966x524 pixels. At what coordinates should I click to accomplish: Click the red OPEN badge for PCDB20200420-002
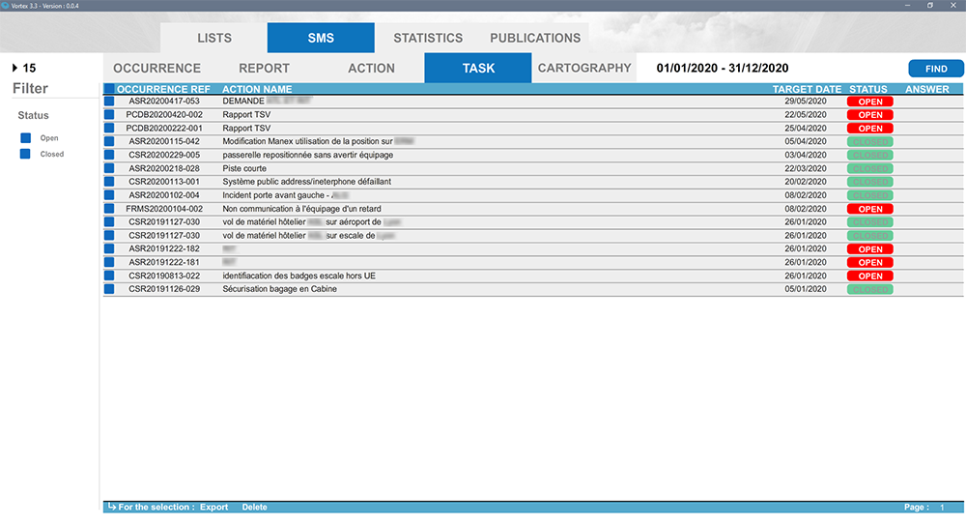[869, 115]
